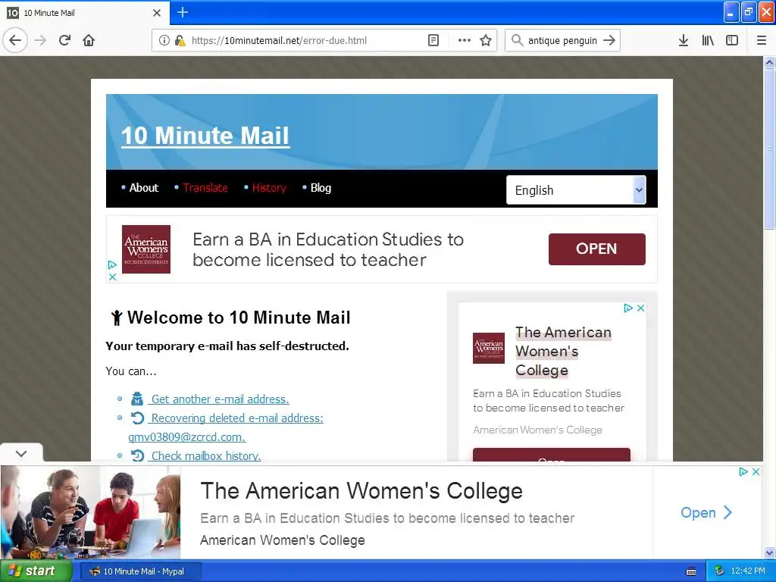The width and height of the screenshot is (776, 582).
Task: Click Recovering deleted e-mail address link
Action: coord(237,418)
